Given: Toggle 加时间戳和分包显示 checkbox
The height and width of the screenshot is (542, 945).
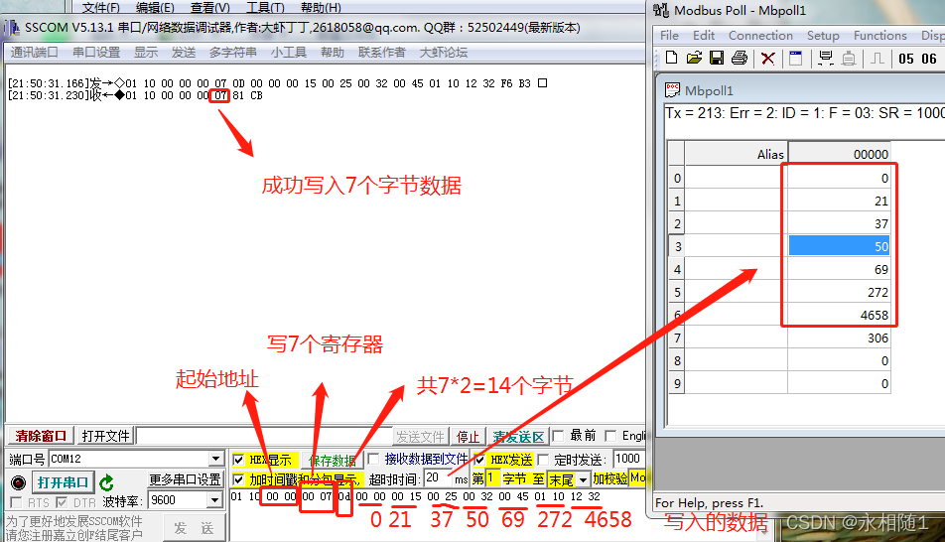Looking at the screenshot, I should [x=238, y=479].
